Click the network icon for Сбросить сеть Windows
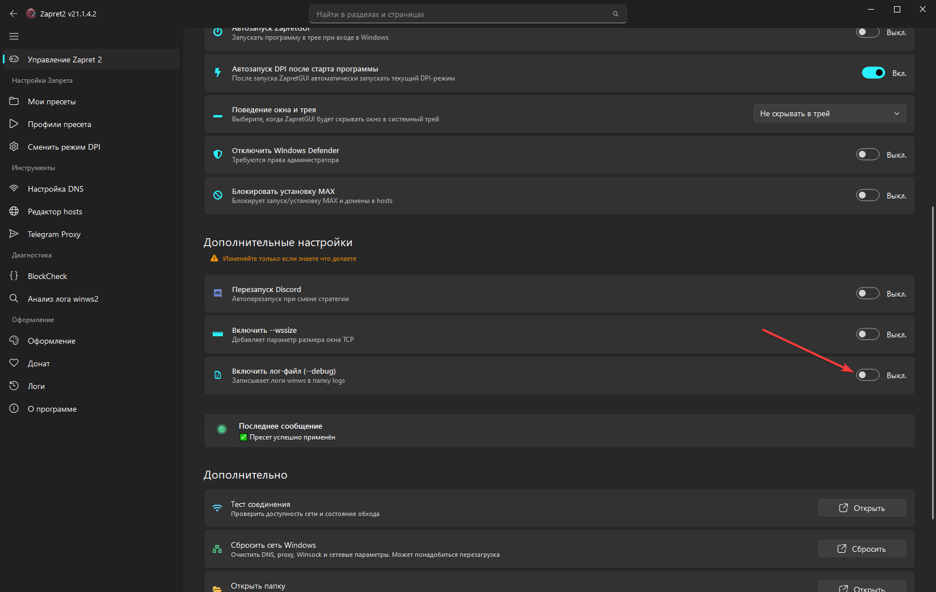 click(217, 549)
